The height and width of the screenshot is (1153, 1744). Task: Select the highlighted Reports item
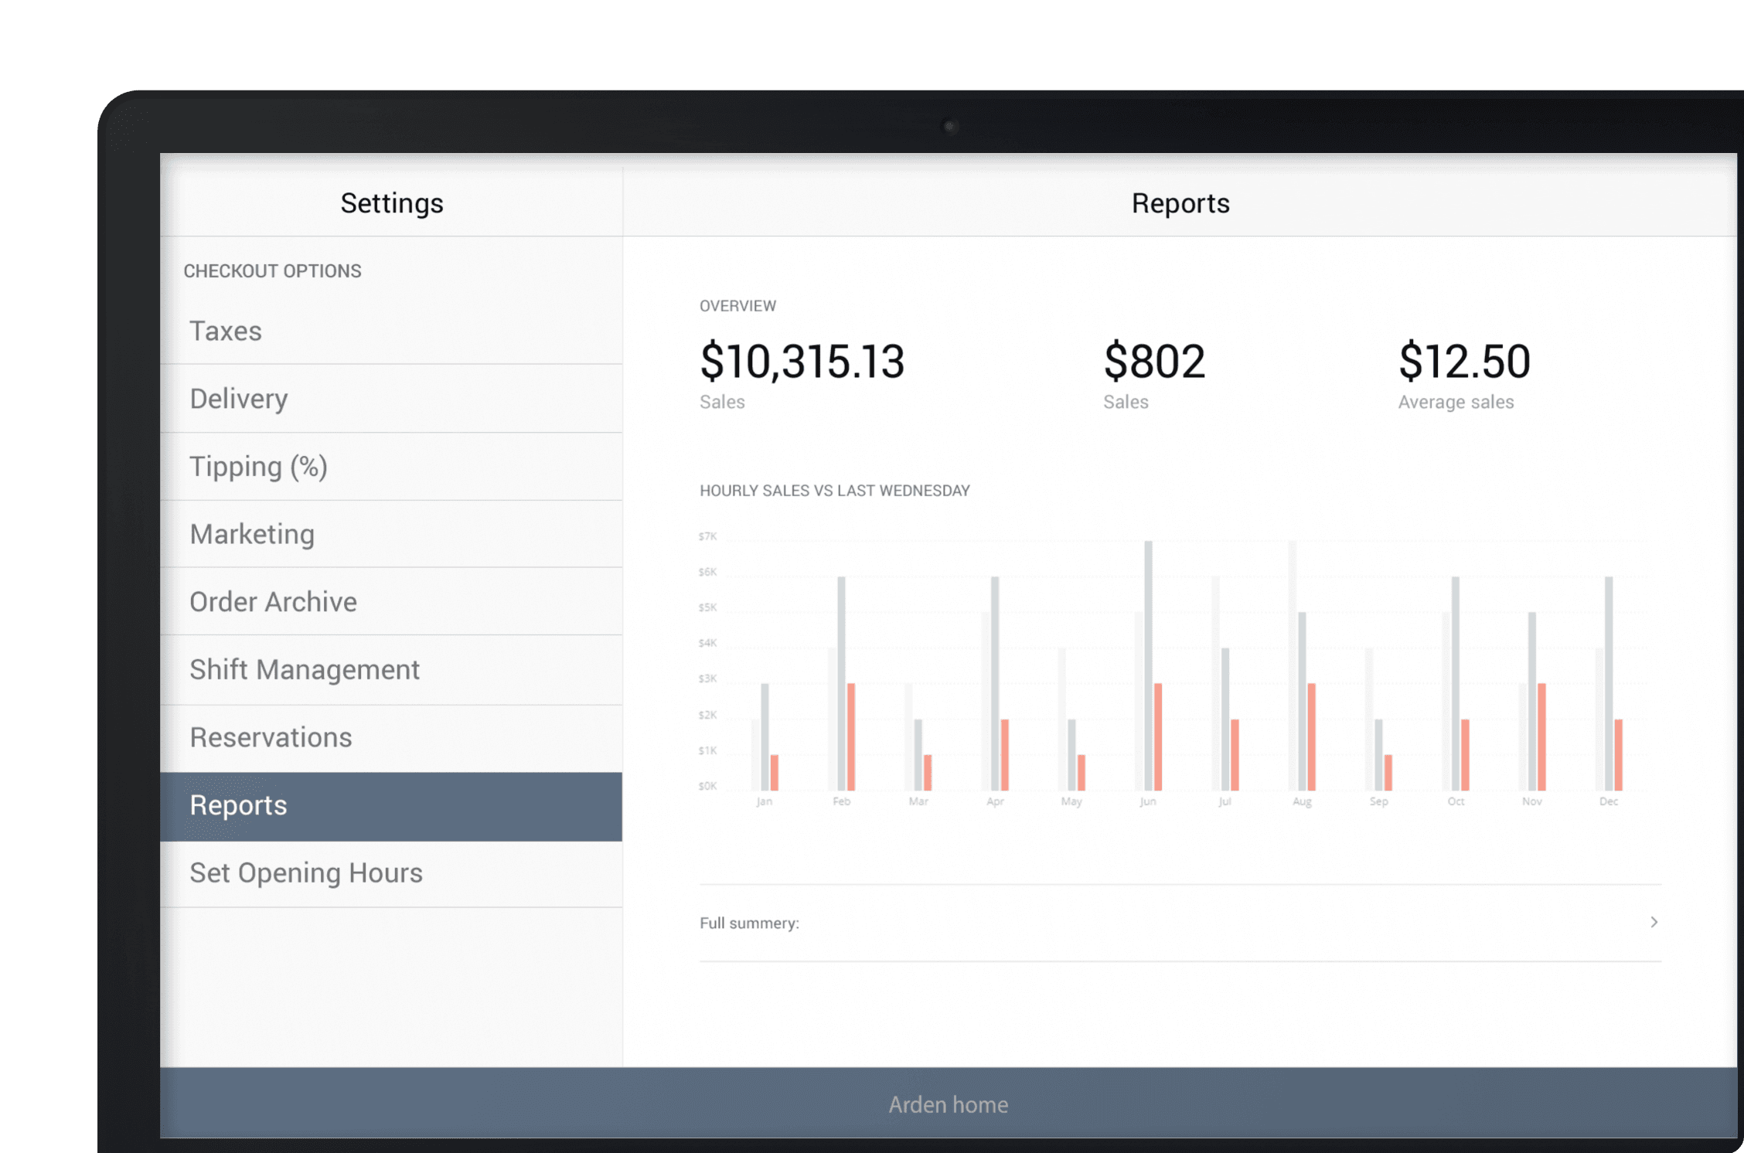click(391, 806)
